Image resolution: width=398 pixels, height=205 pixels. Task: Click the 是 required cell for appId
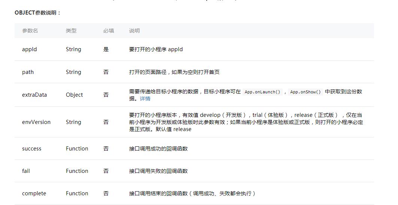point(106,49)
